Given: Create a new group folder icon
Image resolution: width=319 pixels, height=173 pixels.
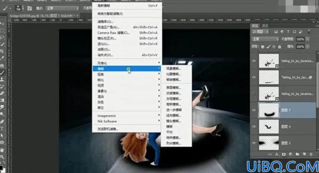Looking at the screenshot, I should coord(297,155).
